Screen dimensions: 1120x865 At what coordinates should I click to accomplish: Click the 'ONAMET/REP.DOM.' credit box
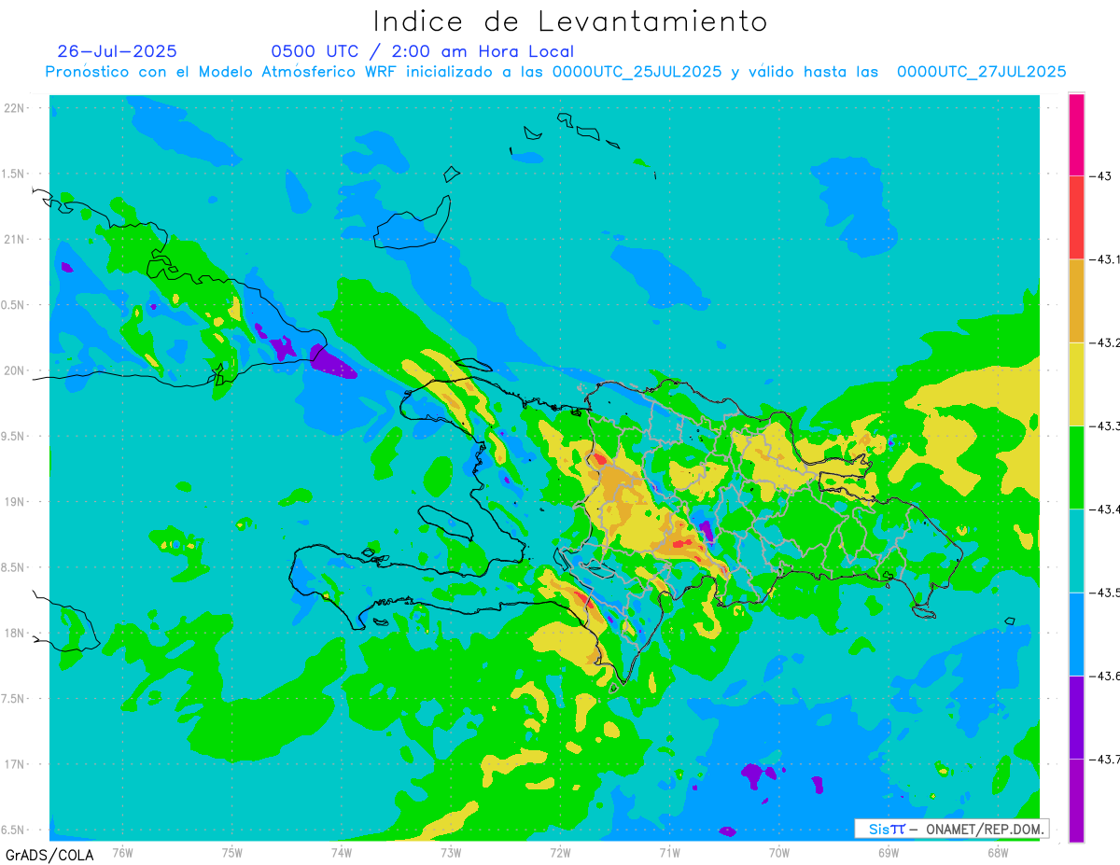pyautogui.click(x=950, y=829)
